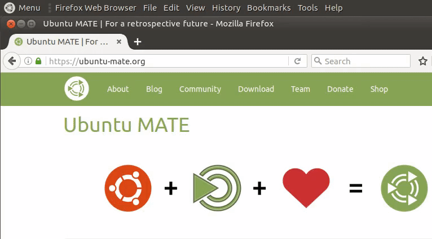Open the History menu
Image resolution: width=432 pixels, height=239 pixels.
pos(226,8)
